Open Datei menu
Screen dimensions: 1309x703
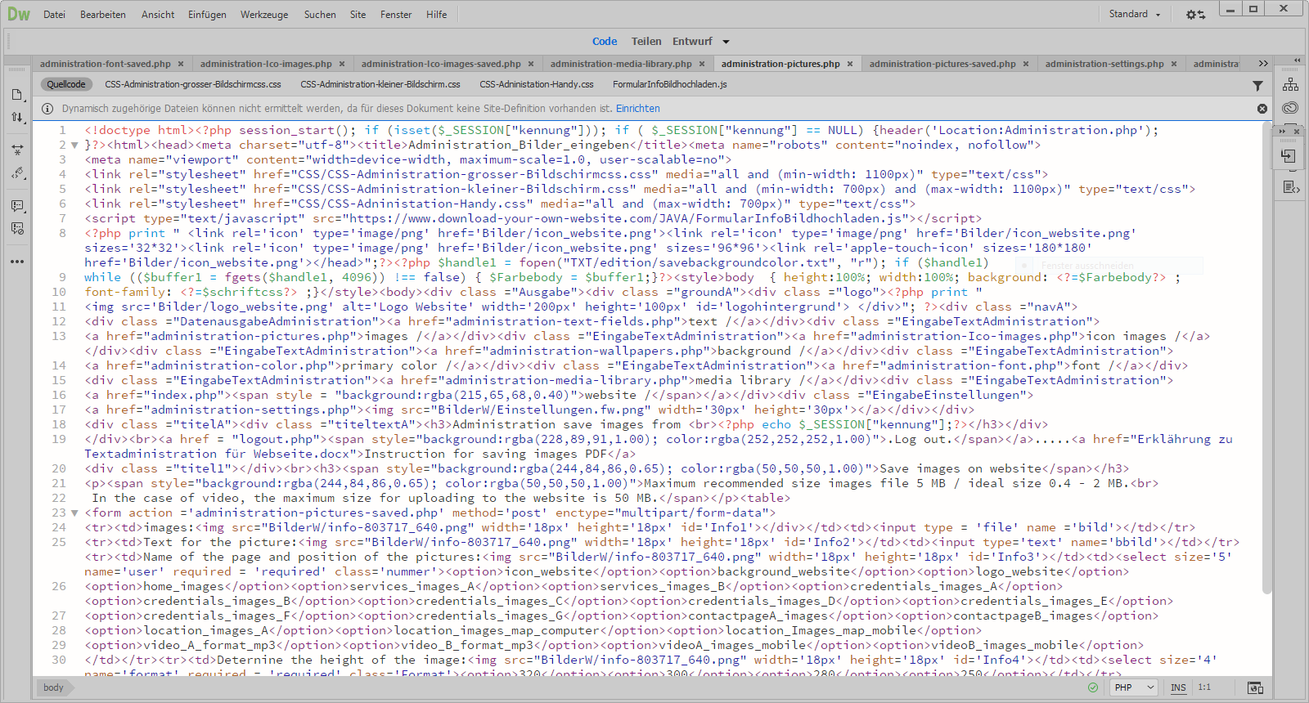[54, 15]
